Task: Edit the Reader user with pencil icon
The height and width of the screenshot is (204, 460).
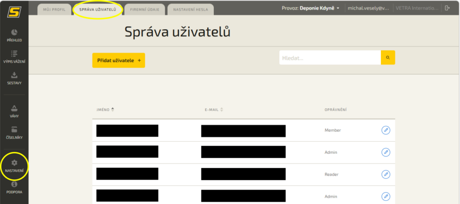Action: tap(385, 174)
